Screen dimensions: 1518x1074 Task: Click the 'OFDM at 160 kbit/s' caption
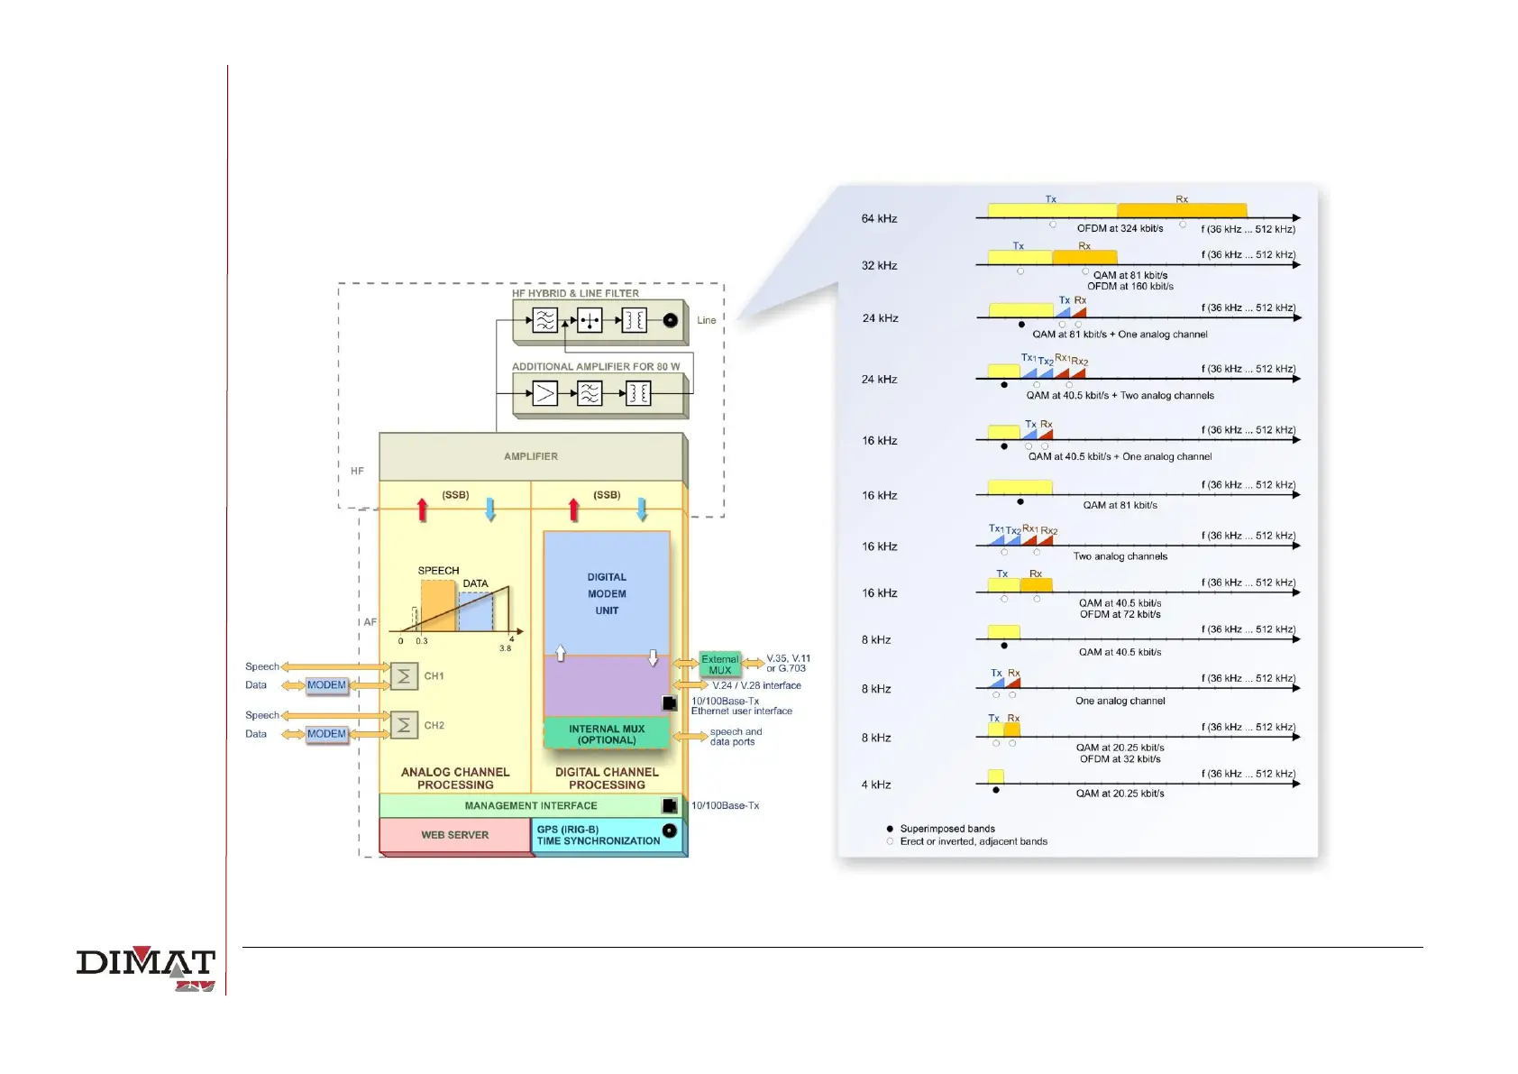(1130, 286)
